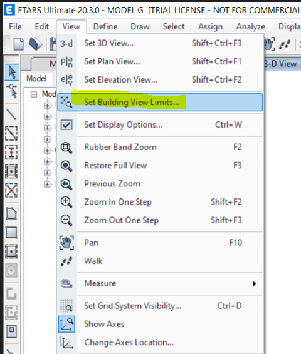301x354 pixels.
Task: Open the File menu
Action: [15, 27]
